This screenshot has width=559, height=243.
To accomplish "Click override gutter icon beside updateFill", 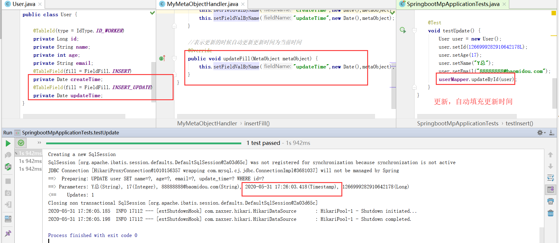I will pos(162,58).
